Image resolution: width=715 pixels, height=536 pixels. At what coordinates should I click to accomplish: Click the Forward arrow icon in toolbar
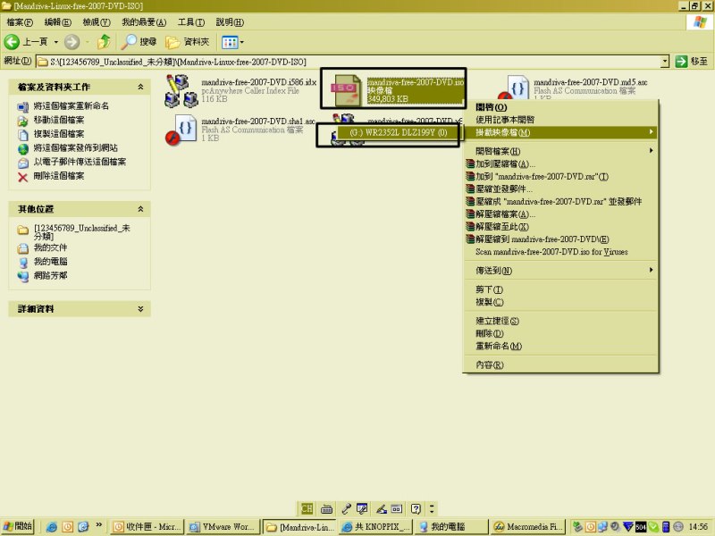tap(71, 42)
